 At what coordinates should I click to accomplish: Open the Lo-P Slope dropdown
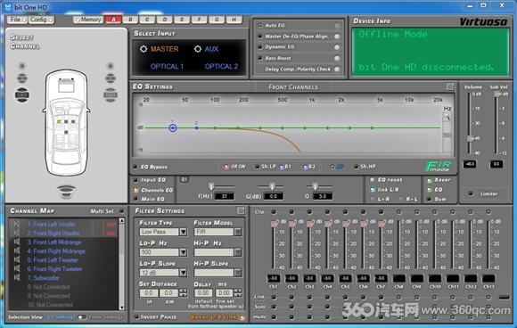tap(183, 273)
